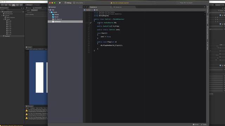Viewport: 225px width, 126px height.
Task: Select Main Camera in Unity Hierarchy
Action: (11, 17)
